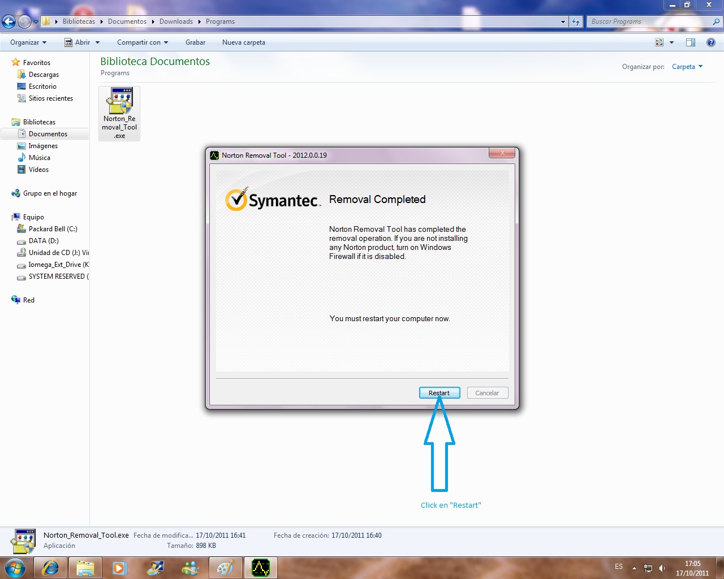Toggle the preview pane icon
The image size is (724, 579).
pos(691,42)
